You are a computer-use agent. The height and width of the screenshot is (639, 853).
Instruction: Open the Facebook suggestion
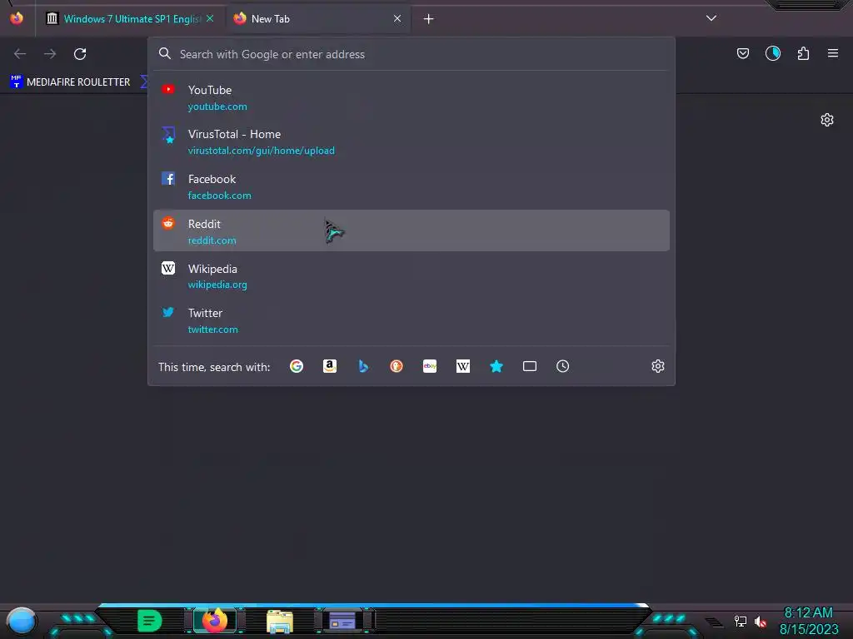[x=412, y=186]
